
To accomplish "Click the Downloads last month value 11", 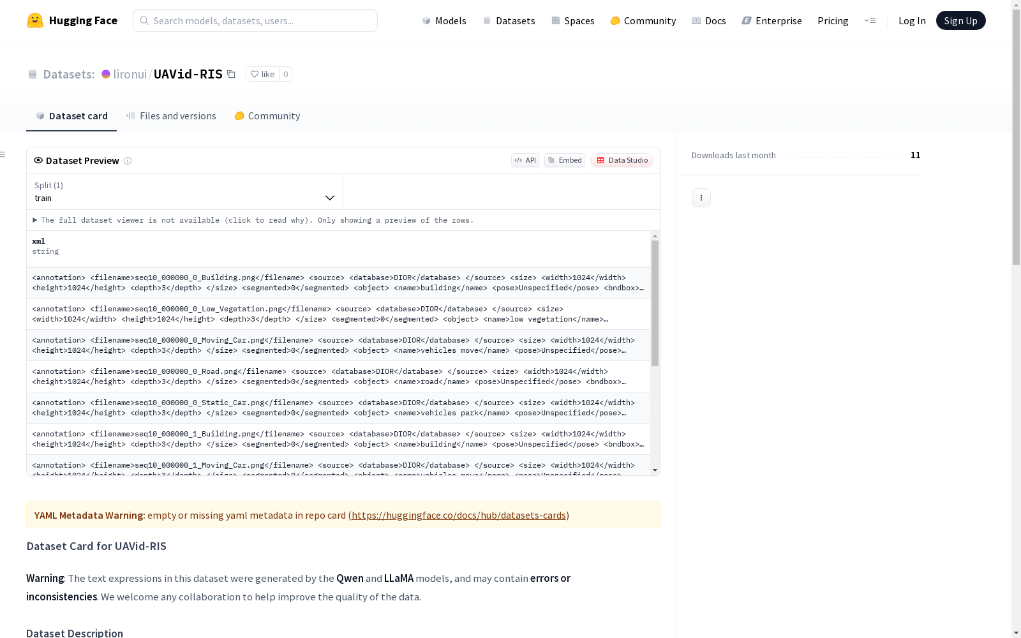I will pyautogui.click(x=916, y=155).
